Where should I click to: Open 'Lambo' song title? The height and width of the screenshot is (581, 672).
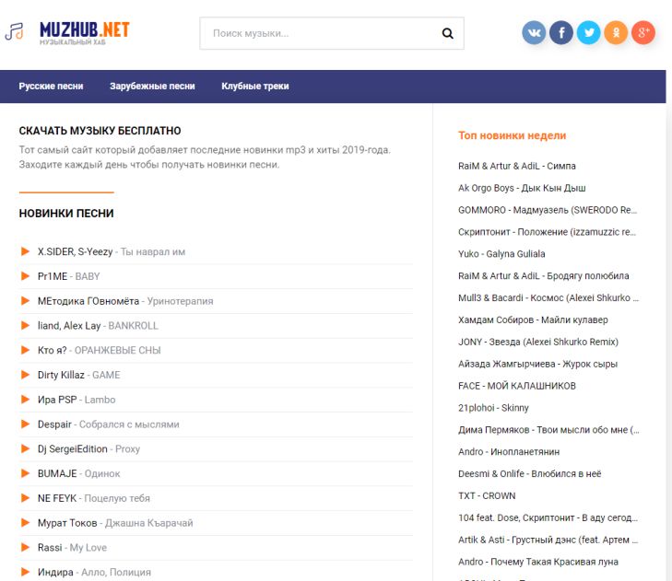(100, 400)
